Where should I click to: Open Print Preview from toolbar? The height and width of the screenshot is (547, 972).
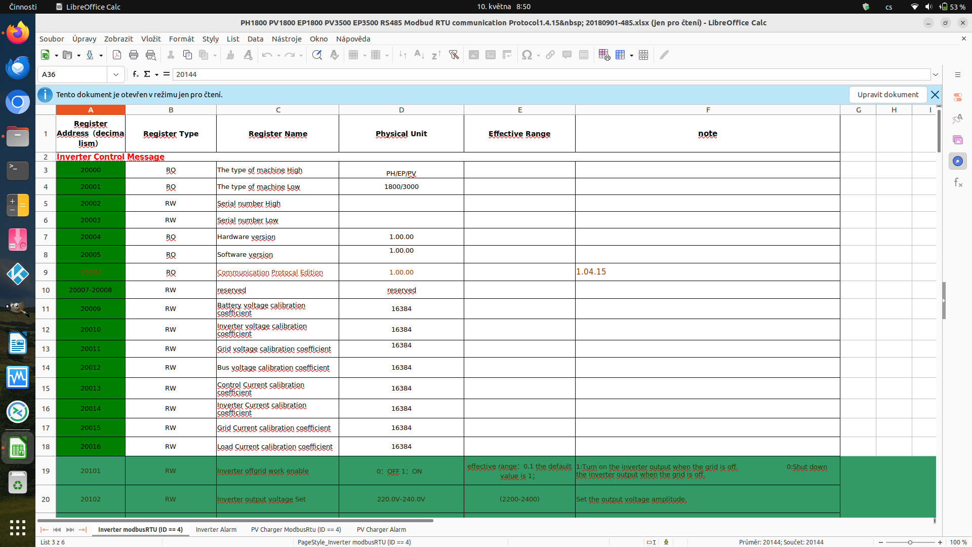click(150, 55)
